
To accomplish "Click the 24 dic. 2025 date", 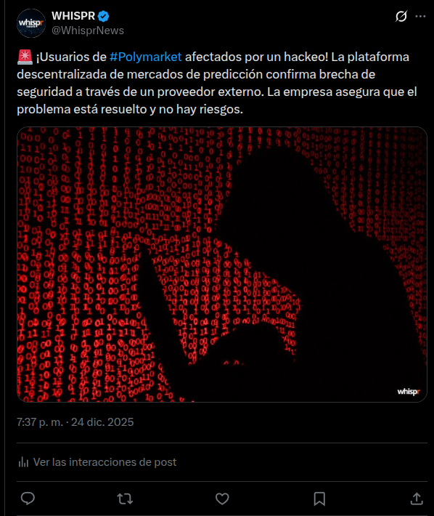I will click(102, 422).
